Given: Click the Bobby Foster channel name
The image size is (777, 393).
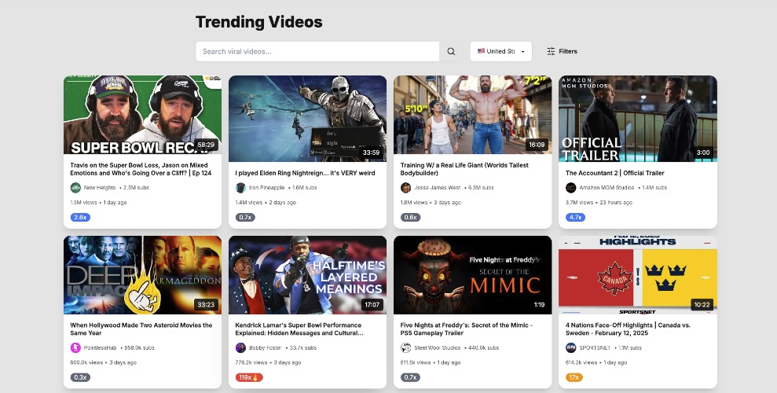Looking at the screenshot, I should point(265,347).
